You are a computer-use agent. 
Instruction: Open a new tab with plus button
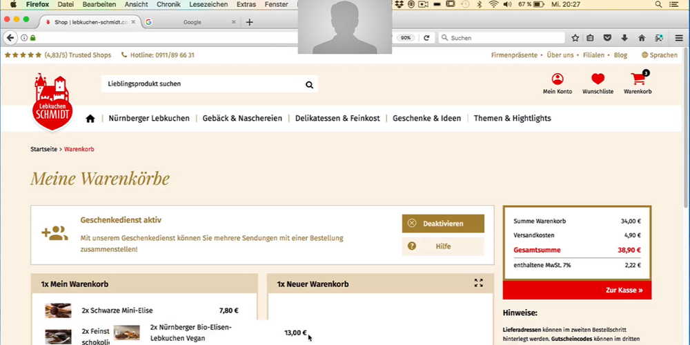coord(249,22)
